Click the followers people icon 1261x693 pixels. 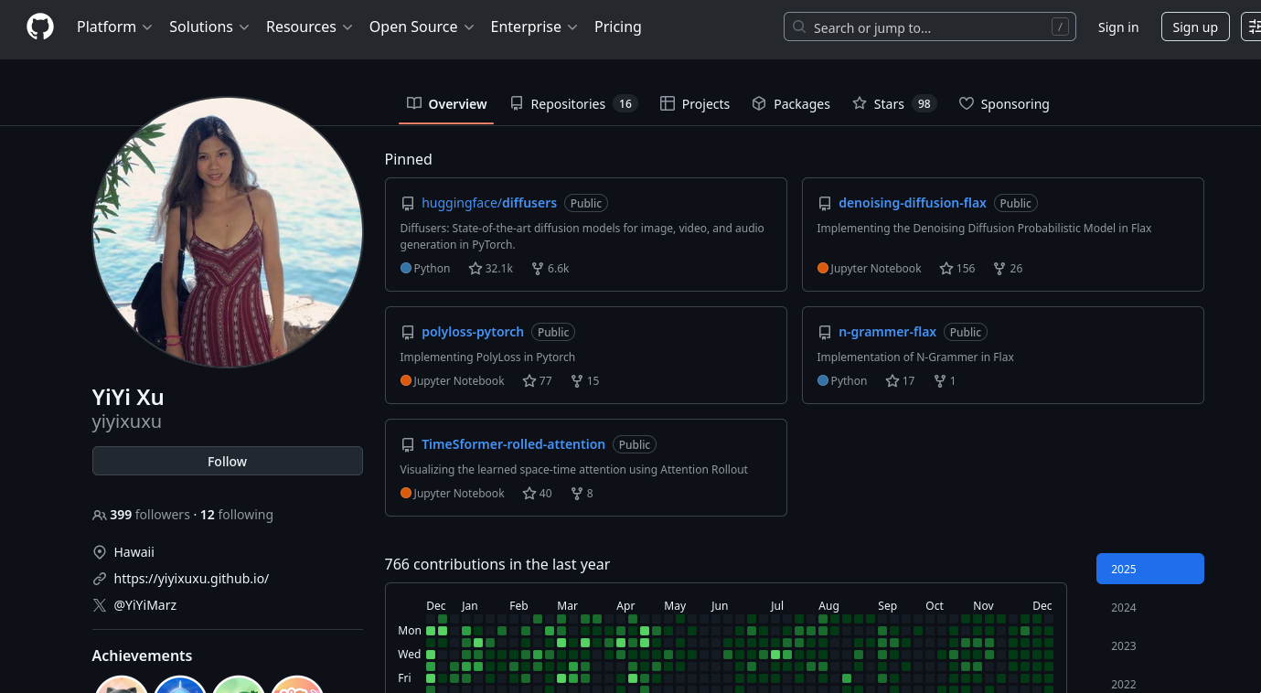[100, 515]
